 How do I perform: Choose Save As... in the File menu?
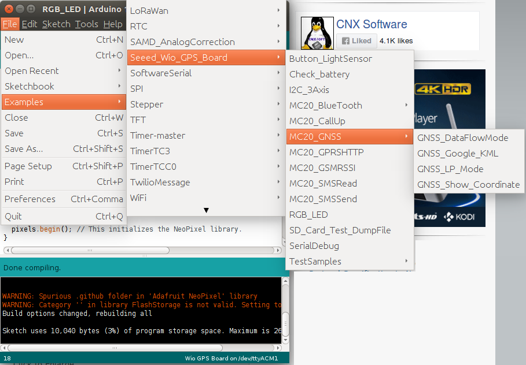[64, 148]
